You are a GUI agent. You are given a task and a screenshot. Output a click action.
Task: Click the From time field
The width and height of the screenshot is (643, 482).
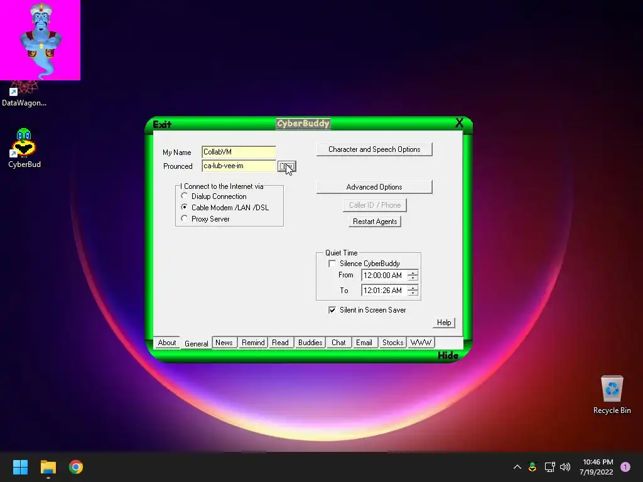coord(385,276)
